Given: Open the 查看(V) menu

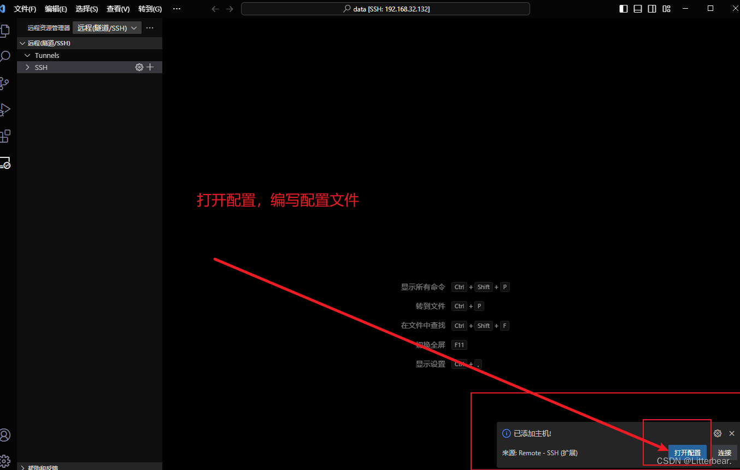Looking at the screenshot, I should pyautogui.click(x=118, y=9).
